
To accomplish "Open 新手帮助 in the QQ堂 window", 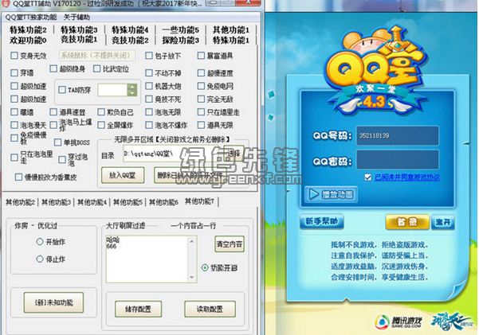I will (322, 221).
